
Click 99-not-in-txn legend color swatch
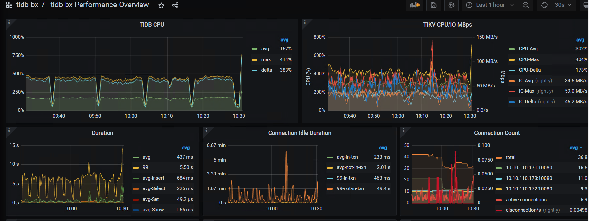tap(330, 189)
